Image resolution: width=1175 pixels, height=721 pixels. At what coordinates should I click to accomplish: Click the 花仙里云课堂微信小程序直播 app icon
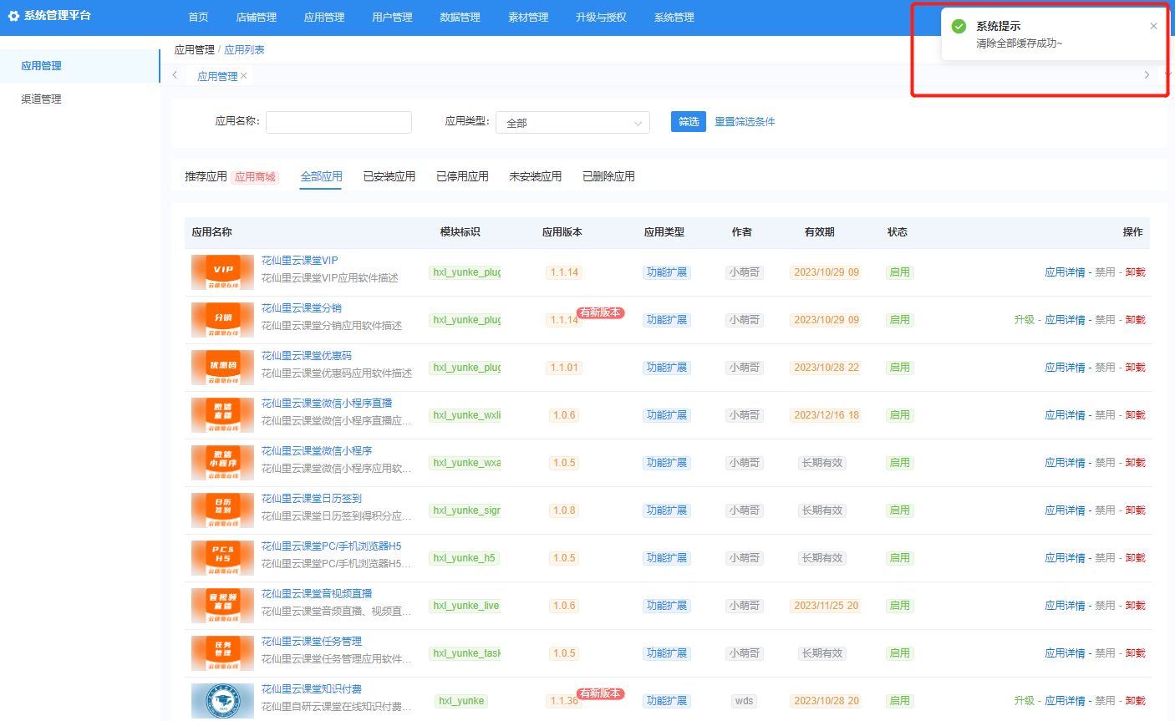(x=222, y=415)
